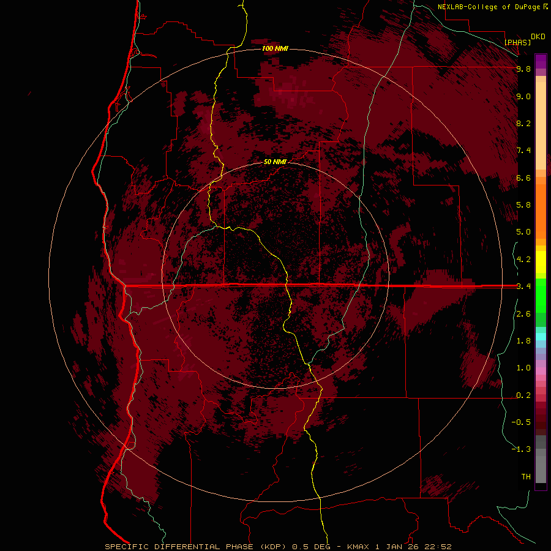Click the 3.4 legend scale value
551x551 pixels.
click(x=523, y=287)
